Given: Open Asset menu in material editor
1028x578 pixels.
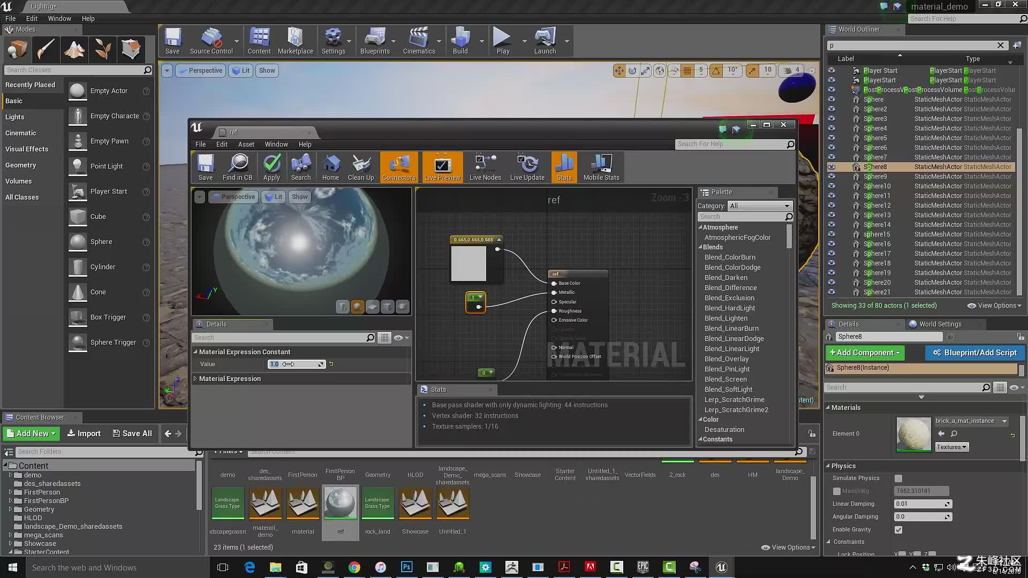Looking at the screenshot, I should [x=246, y=144].
